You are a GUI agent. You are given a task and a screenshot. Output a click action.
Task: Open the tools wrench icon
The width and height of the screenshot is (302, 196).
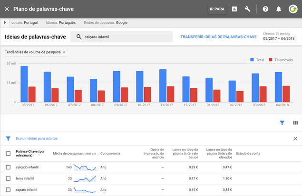[x=247, y=9]
